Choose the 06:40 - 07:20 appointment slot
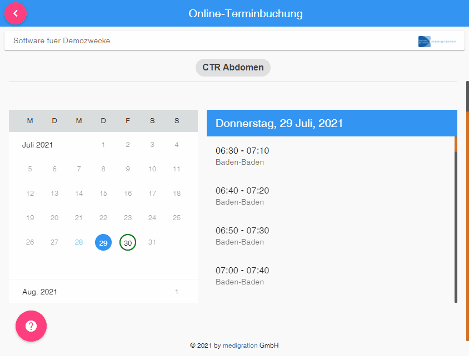The height and width of the screenshot is (356, 469). (241, 196)
